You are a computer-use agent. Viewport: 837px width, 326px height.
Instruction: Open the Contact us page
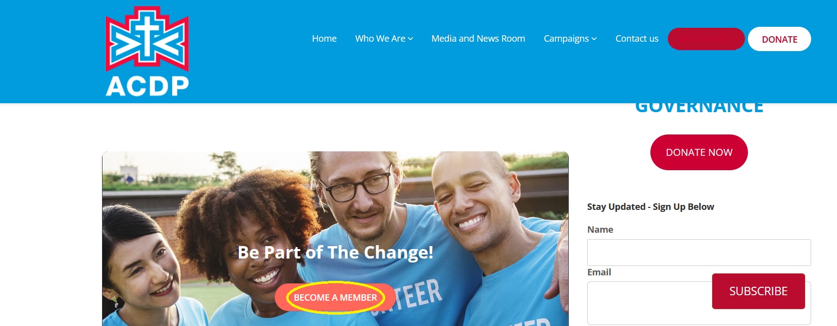(x=637, y=39)
